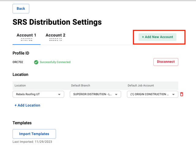The width and height of the screenshot is (196, 168).
Task: Open the Rebels Roofing UT location dropdown
Action: [x=38, y=94]
